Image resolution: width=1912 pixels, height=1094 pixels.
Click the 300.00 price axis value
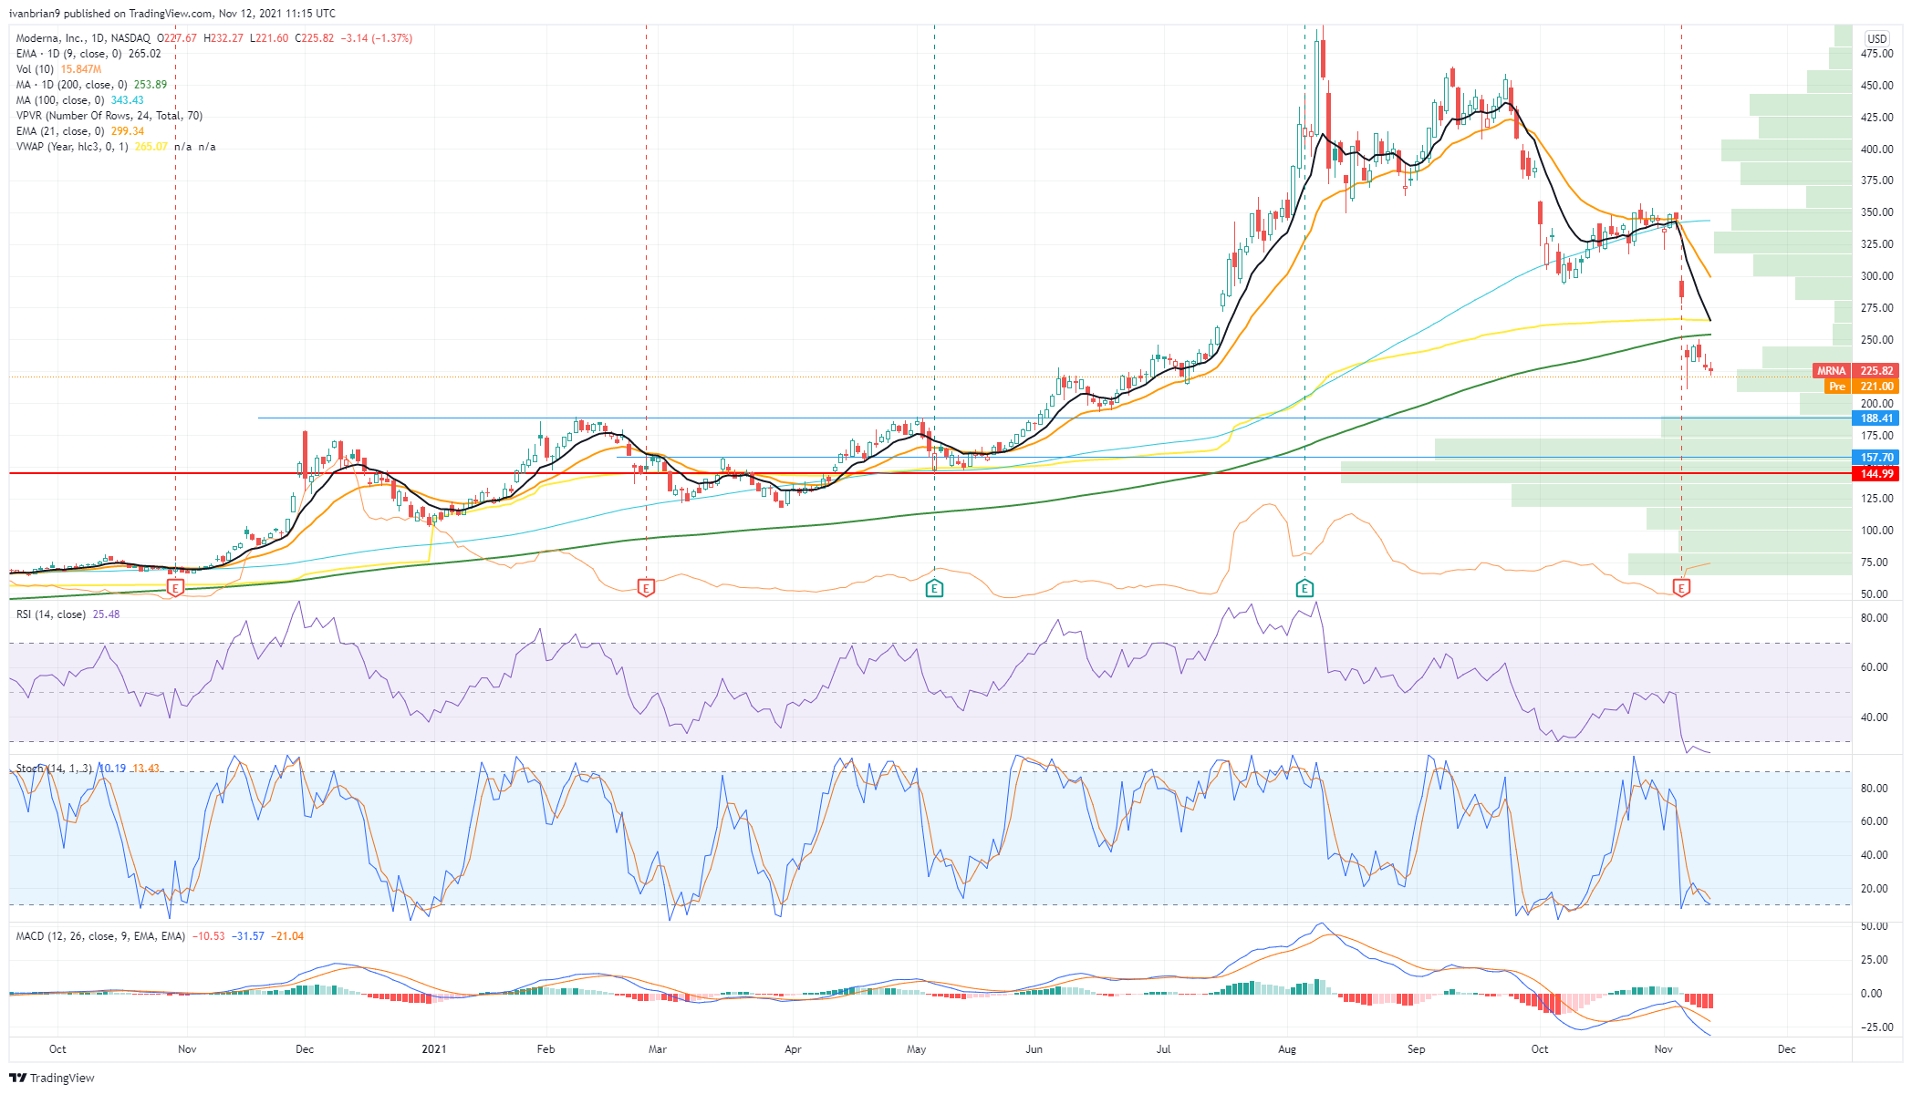(x=1876, y=276)
